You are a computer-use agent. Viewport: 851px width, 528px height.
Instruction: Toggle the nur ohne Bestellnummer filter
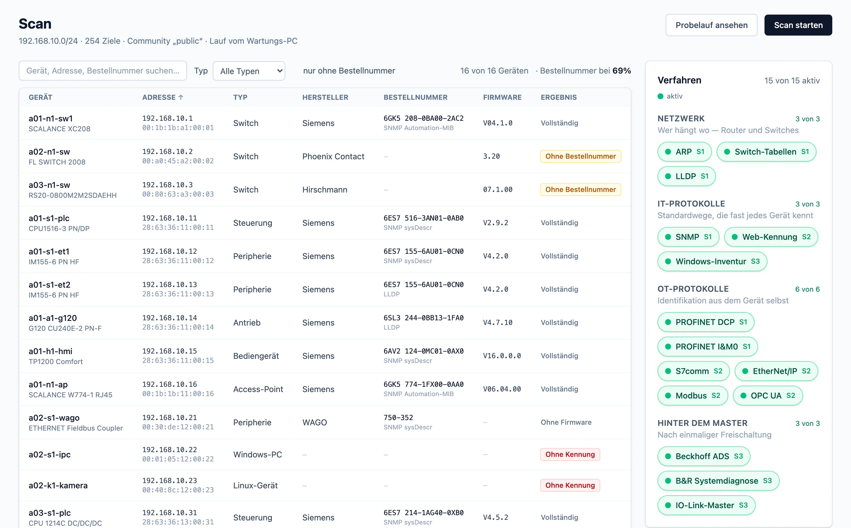click(x=349, y=71)
